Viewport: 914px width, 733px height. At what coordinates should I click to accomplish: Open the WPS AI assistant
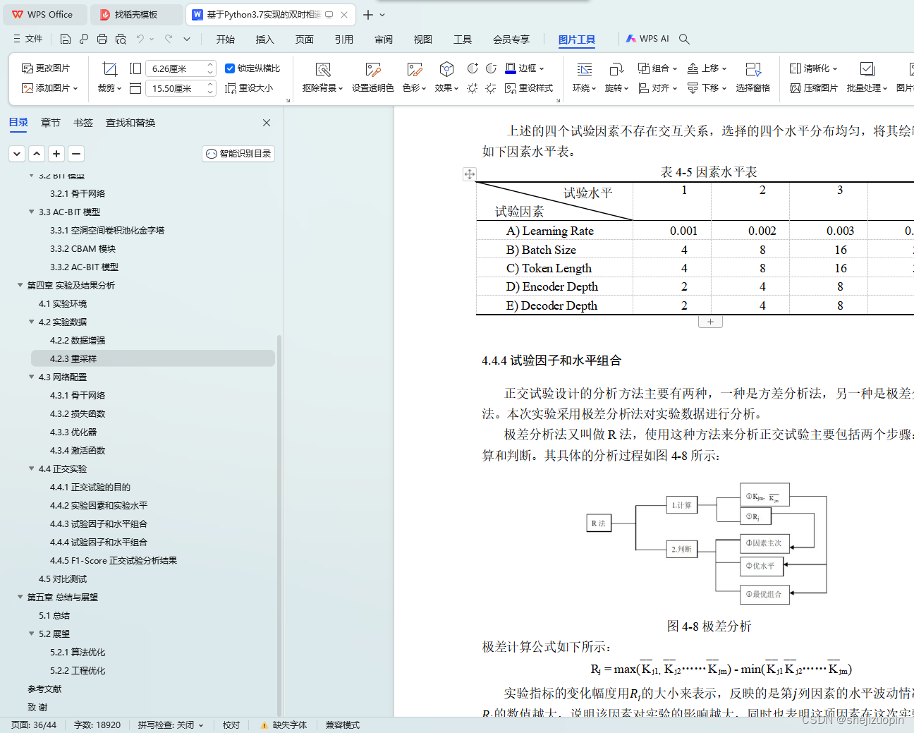click(x=647, y=39)
